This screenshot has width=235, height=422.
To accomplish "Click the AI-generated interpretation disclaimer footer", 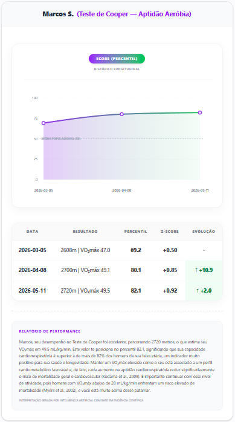I will pos(81,400).
